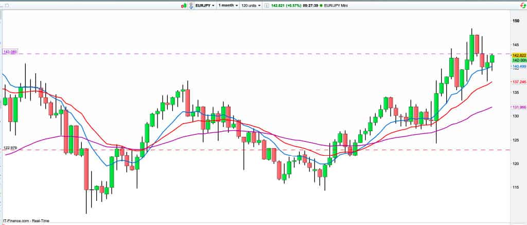Image resolution: width=527 pixels, height=225 pixels.
Task: Select the 122.979 red support level label
Action: click(10, 148)
